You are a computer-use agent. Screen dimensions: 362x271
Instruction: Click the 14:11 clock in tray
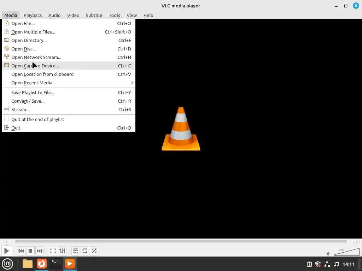348,264
